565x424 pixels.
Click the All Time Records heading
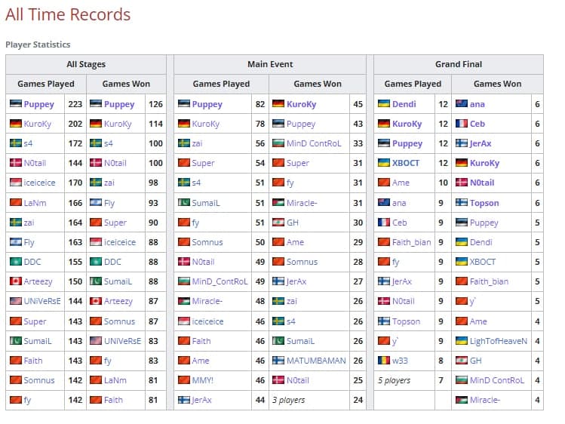[68, 14]
